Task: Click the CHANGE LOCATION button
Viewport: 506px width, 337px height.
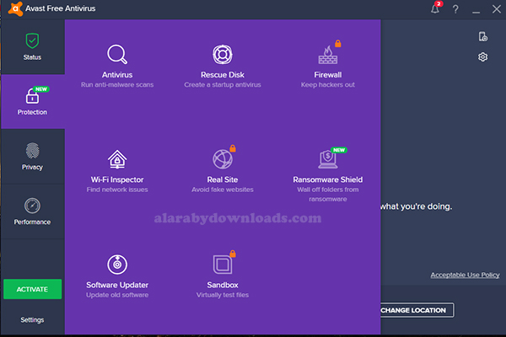Action: click(416, 310)
